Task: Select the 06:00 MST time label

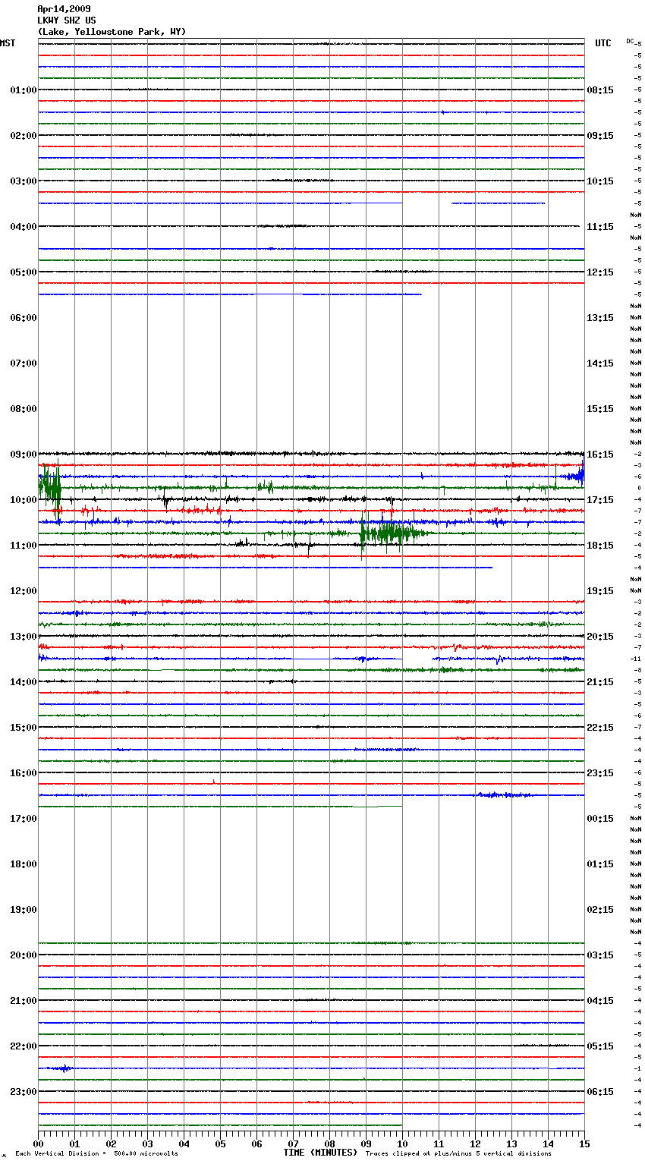Action: (24, 318)
